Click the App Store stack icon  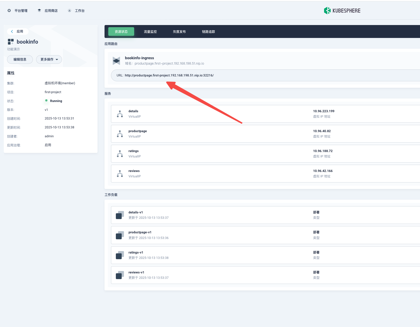point(39,11)
